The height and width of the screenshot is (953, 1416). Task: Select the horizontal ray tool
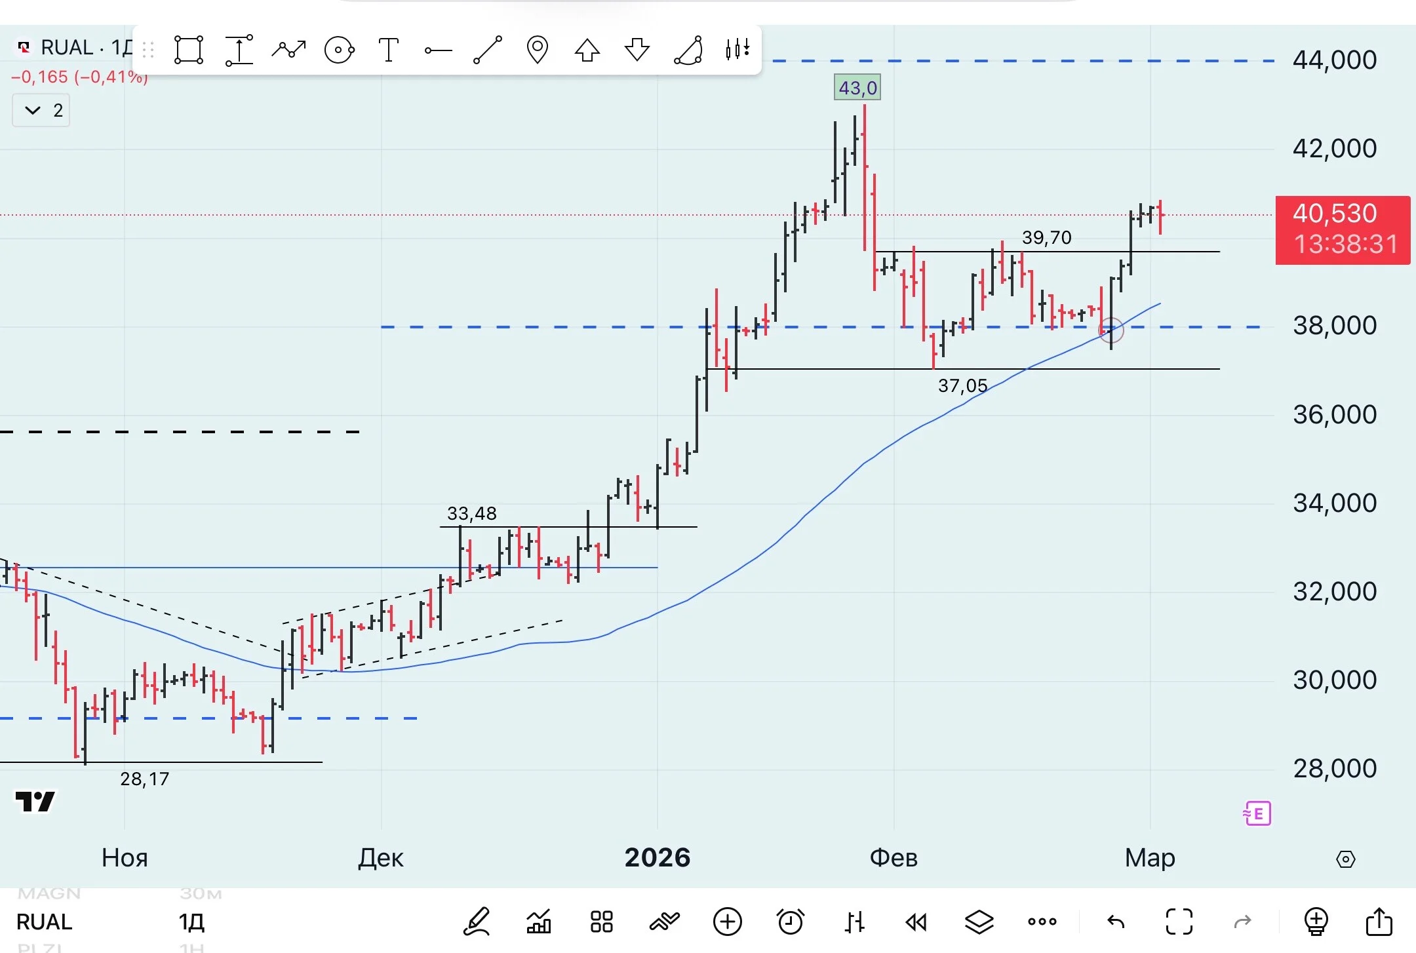438,50
